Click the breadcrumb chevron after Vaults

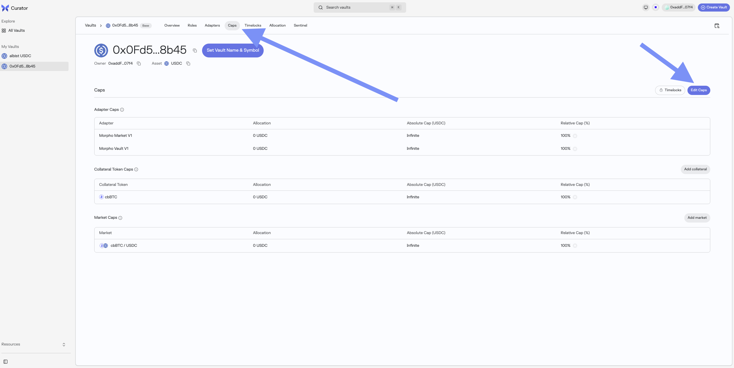click(101, 26)
